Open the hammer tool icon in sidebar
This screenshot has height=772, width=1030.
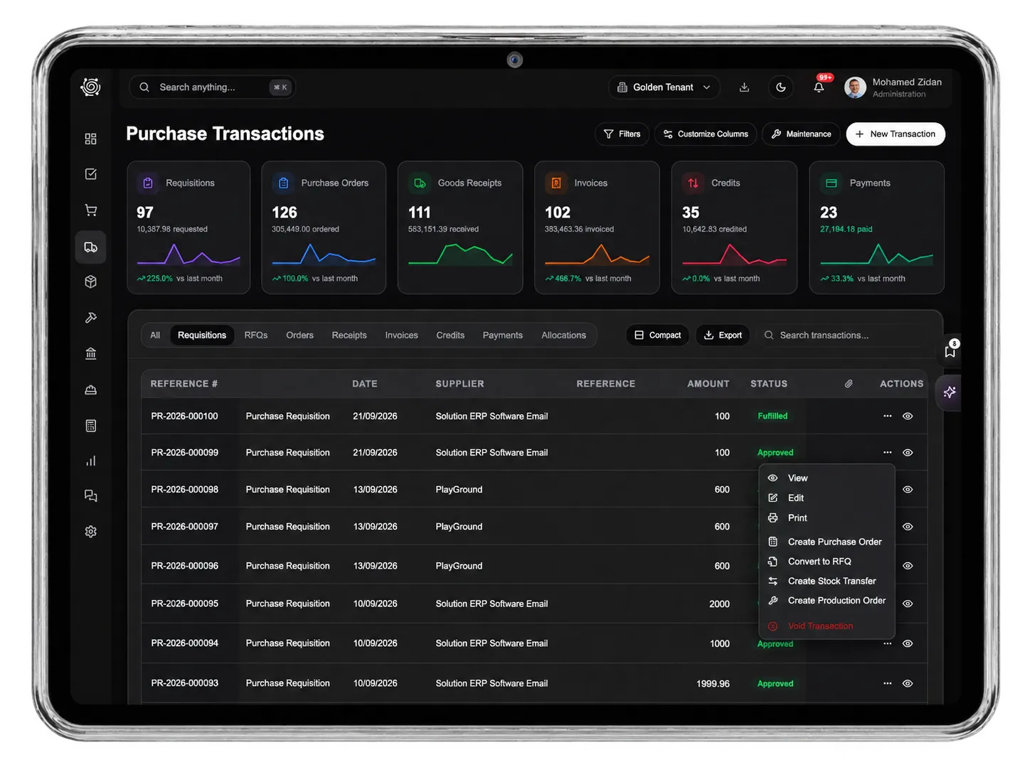(90, 318)
